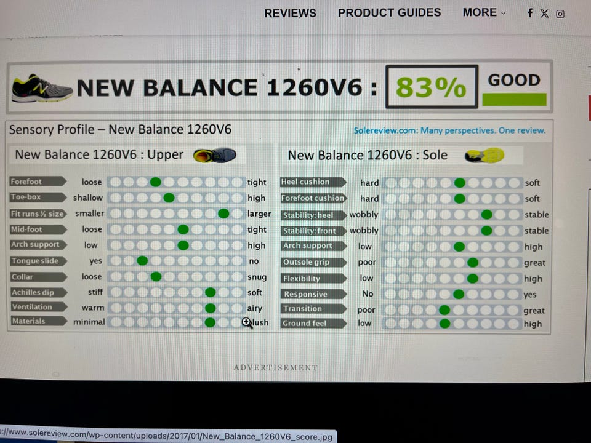The height and width of the screenshot is (443, 591).
Task: Click the solereview.com image URL status text
Action: pyautogui.click(x=166, y=435)
